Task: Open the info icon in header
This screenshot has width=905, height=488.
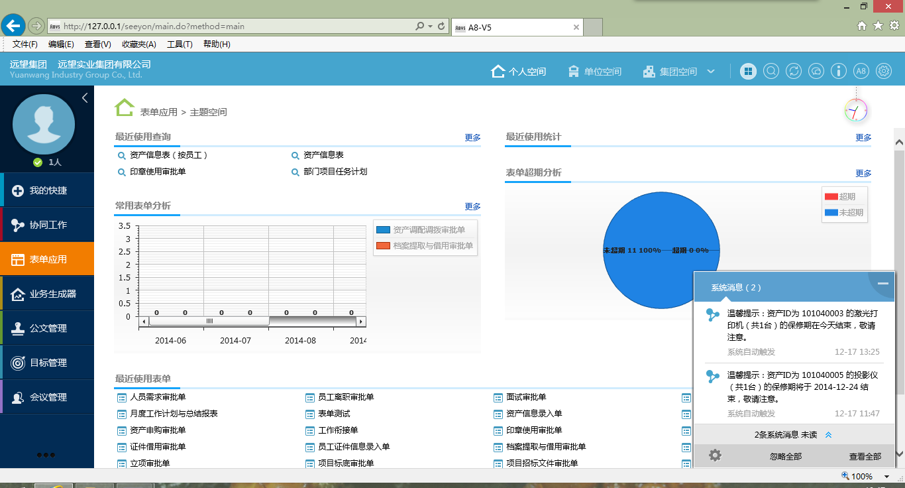Action: [x=839, y=72]
